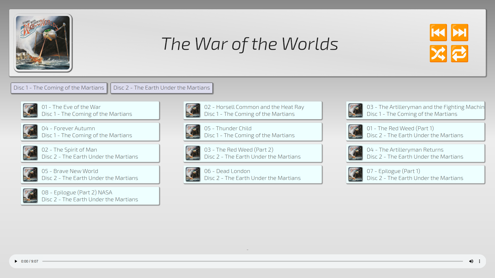
Task: Play track 05 - Thunder Child
Action: pyautogui.click(x=253, y=132)
